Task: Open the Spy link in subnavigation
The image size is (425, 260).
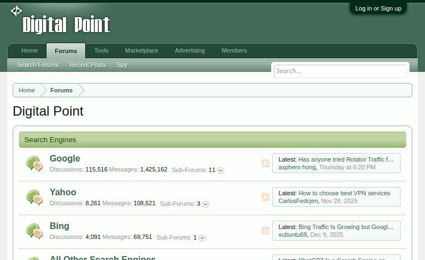Action: [122, 65]
